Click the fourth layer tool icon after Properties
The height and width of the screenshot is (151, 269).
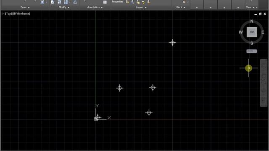click(x=143, y=2)
